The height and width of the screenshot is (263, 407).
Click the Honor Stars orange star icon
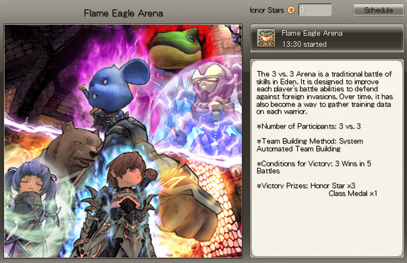[x=291, y=10]
